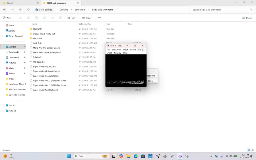Viewport: 256px width, 160px height.
Task: Click the Create Patch button behind Snes9x
Action: pyautogui.click(x=152, y=76)
